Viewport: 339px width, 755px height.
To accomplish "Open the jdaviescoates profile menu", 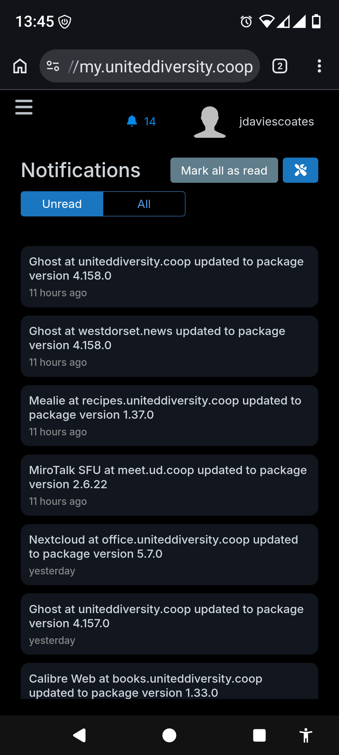I will (276, 122).
